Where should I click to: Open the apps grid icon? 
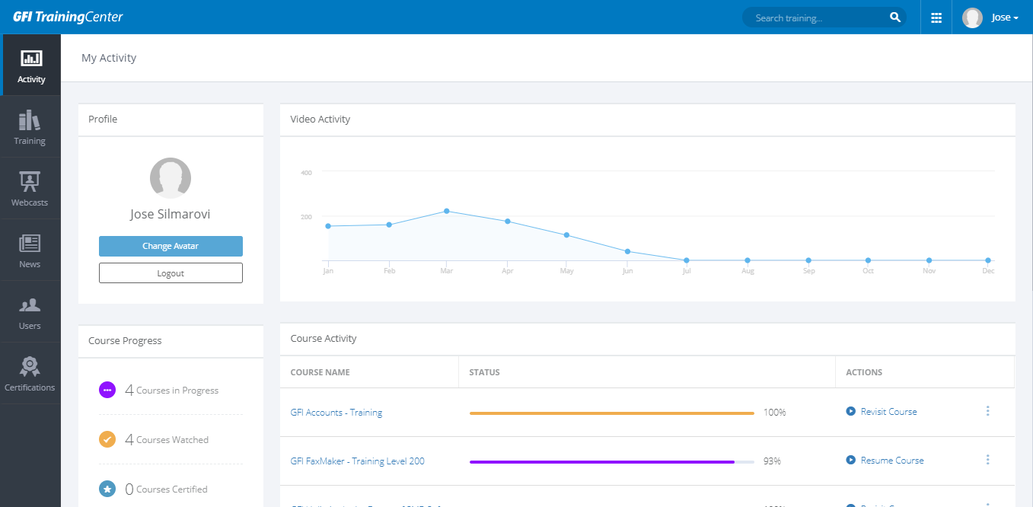936,18
